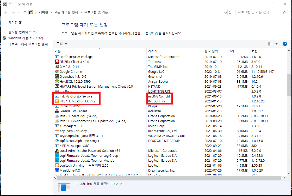This screenshot has width=292, height=196.
Task: Click the Logi Firmware Update MeetUp icon
Action: coord(57,160)
